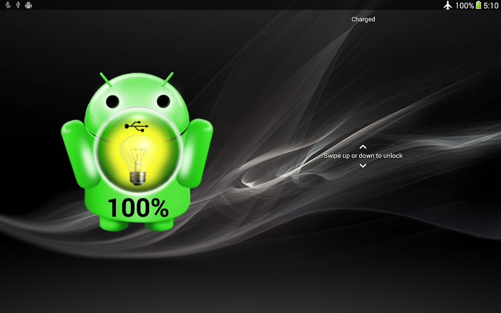Screen dimensions: 501x313
Task: Tap the first USB icon with settings symbol
Action: click(8, 5)
